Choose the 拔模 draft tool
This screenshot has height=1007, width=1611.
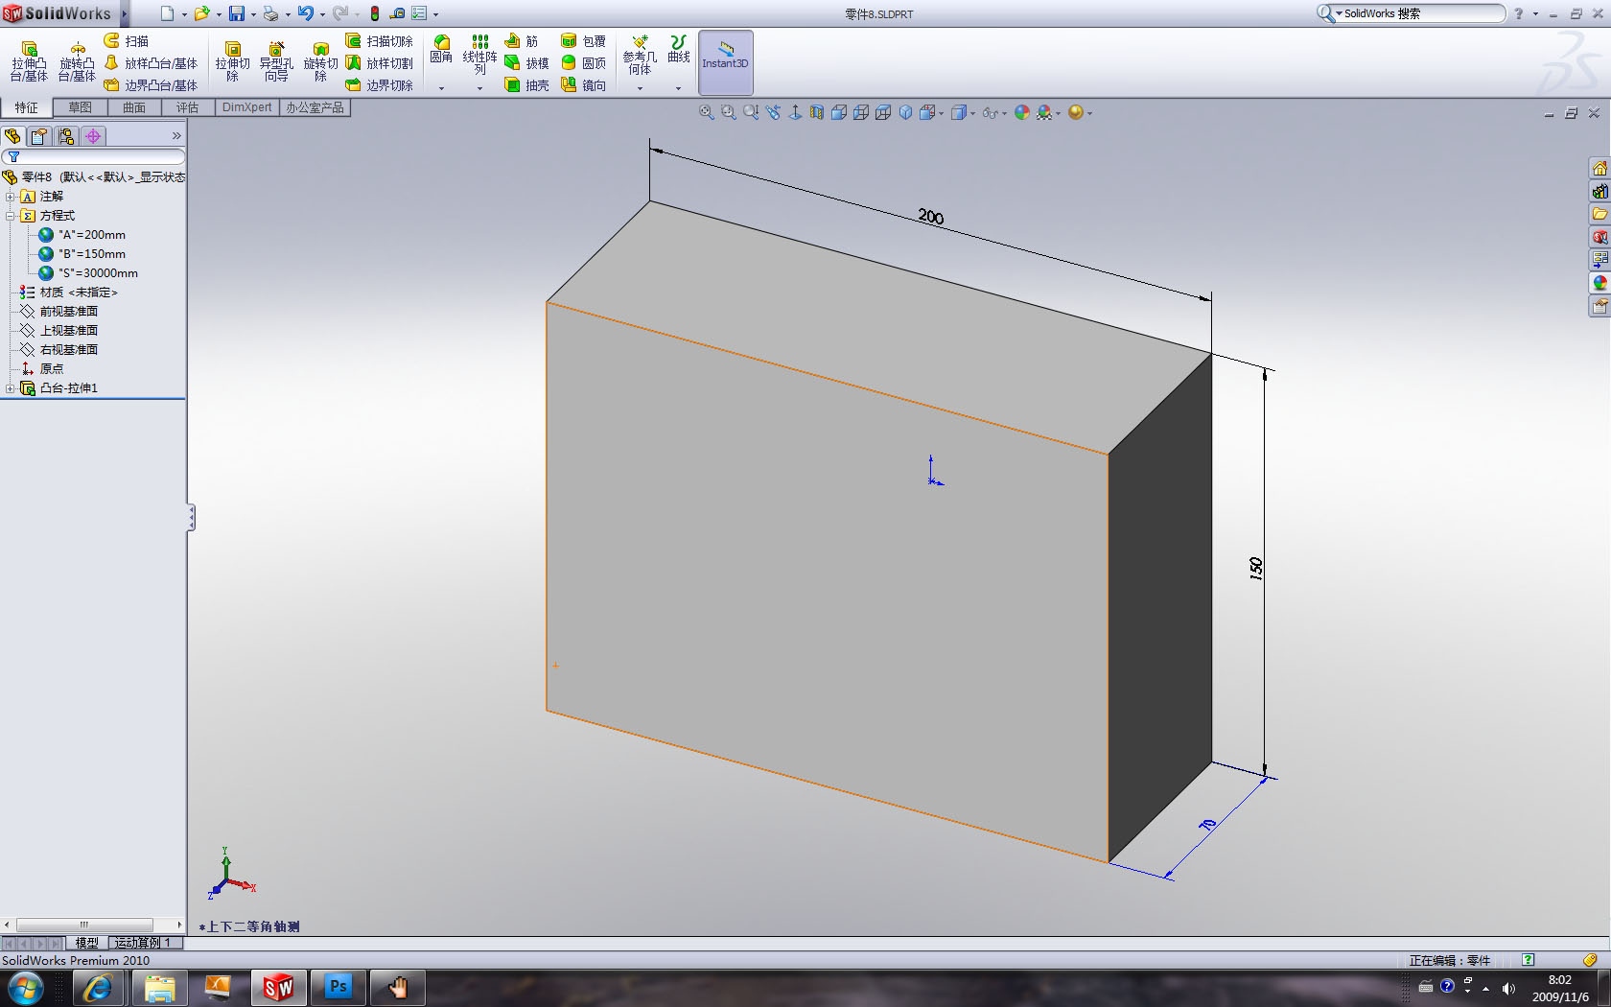tap(526, 63)
